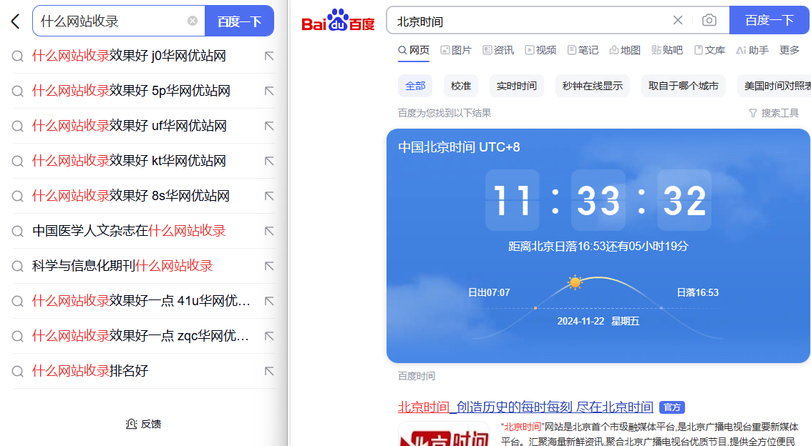This screenshot has width=811, height=446.
Task: Fill in suggestion arrow for uf华网优站网
Action: (269, 126)
